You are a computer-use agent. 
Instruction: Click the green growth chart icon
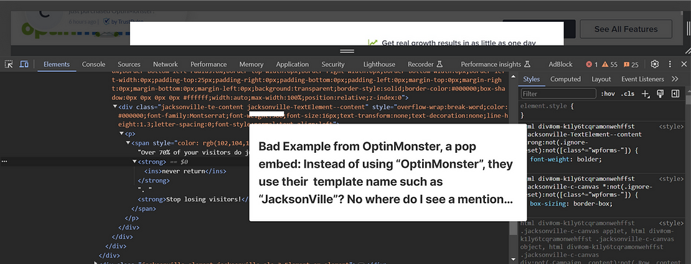(x=374, y=43)
